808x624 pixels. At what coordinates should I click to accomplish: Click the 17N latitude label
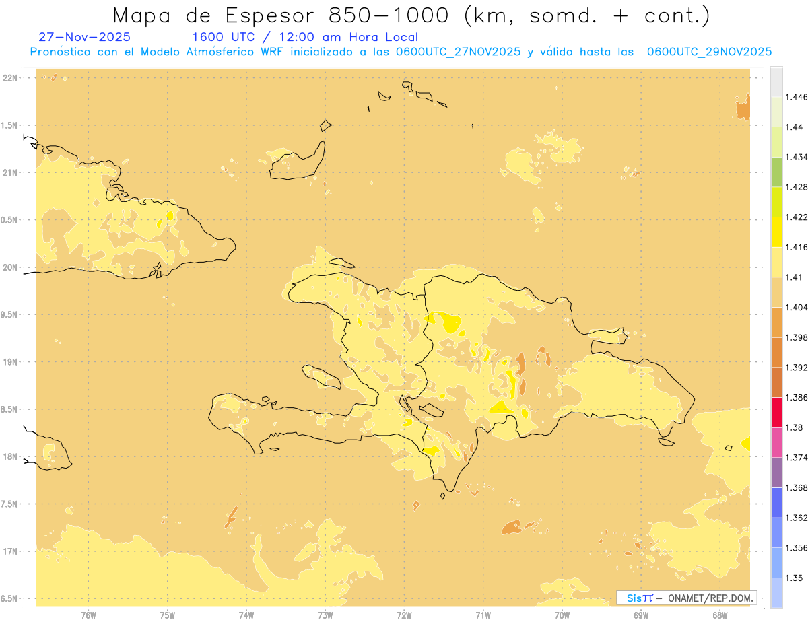(11, 551)
